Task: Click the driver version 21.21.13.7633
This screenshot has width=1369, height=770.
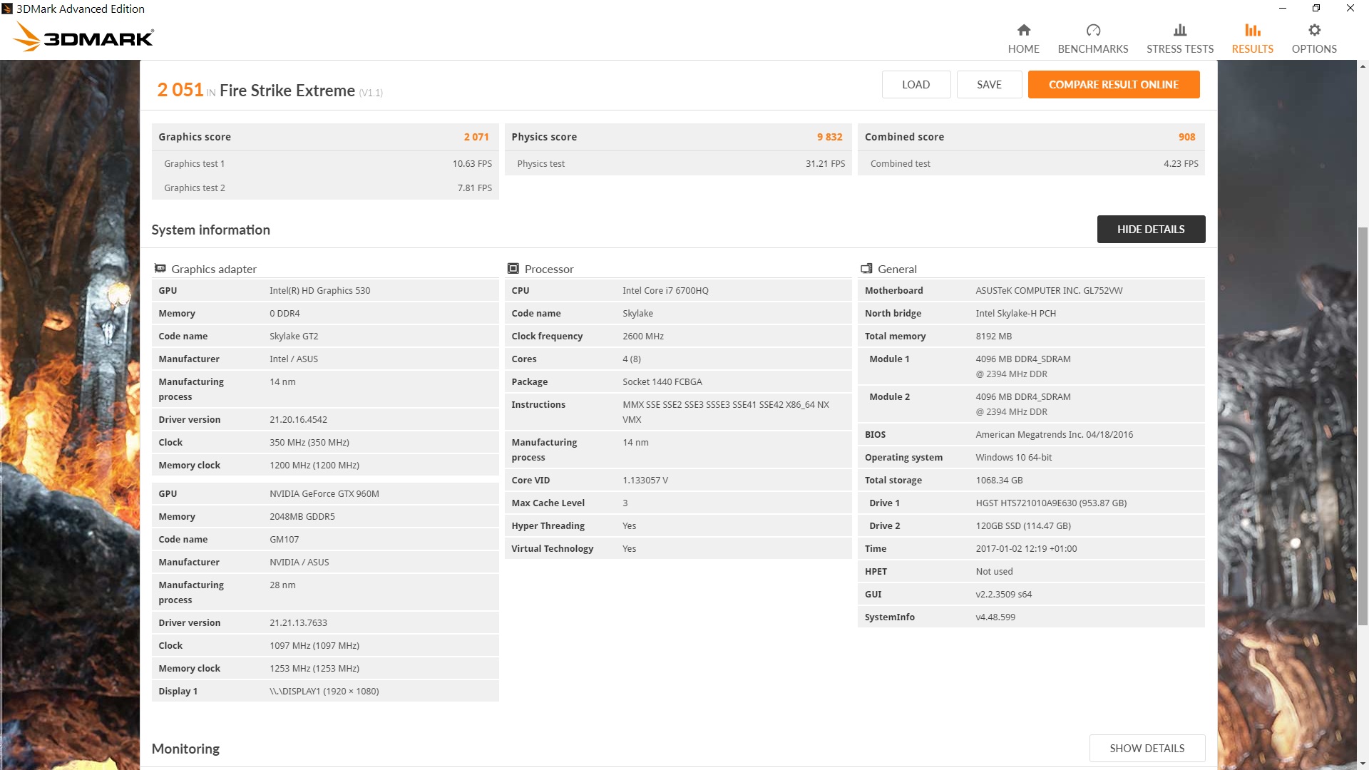Action: (298, 622)
